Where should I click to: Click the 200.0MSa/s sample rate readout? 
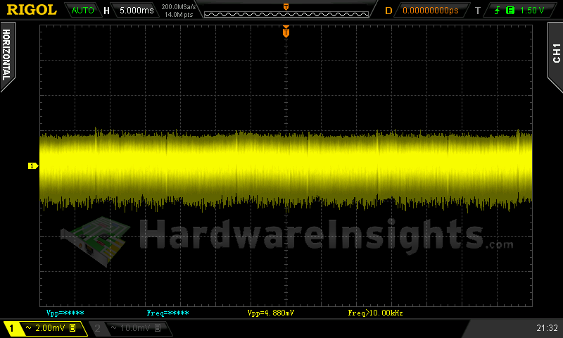[x=179, y=6]
